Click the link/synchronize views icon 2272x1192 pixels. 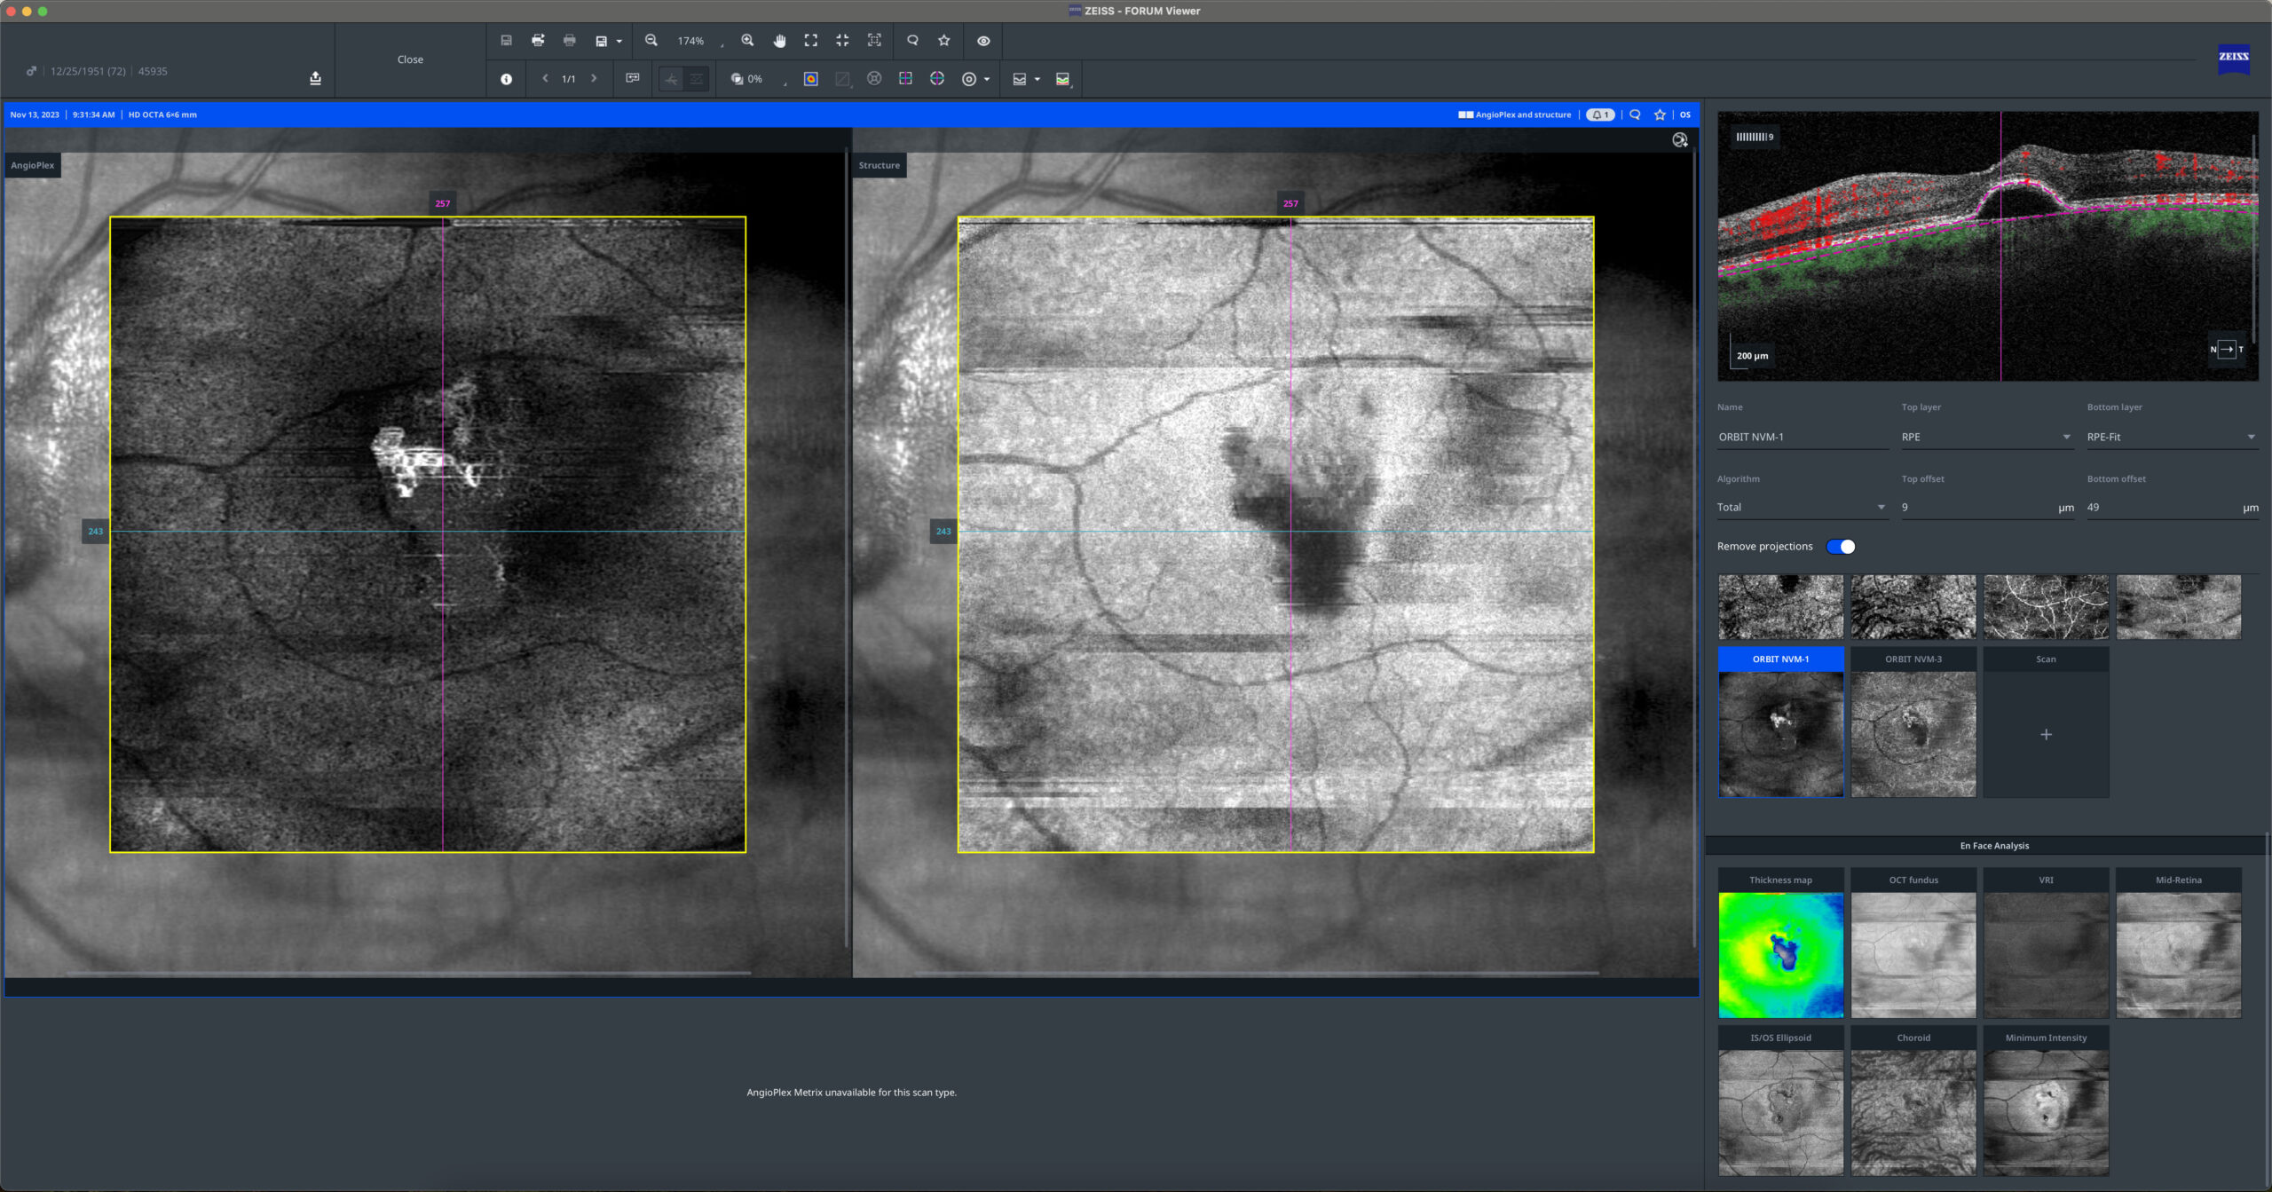click(x=633, y=79)
